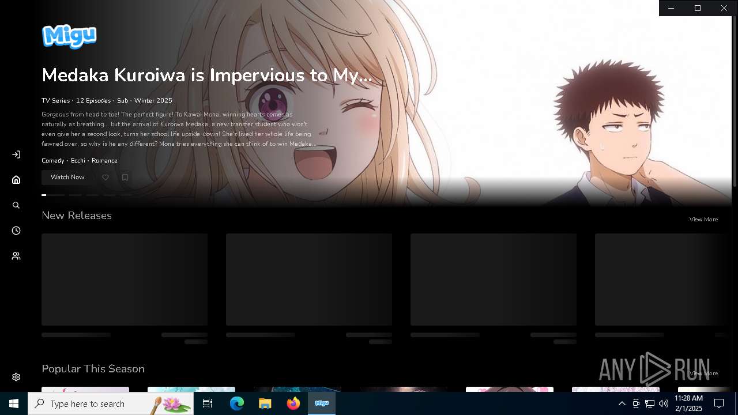Open the users icon in the sidebar

pyautogui.click(x=16, y=256)
